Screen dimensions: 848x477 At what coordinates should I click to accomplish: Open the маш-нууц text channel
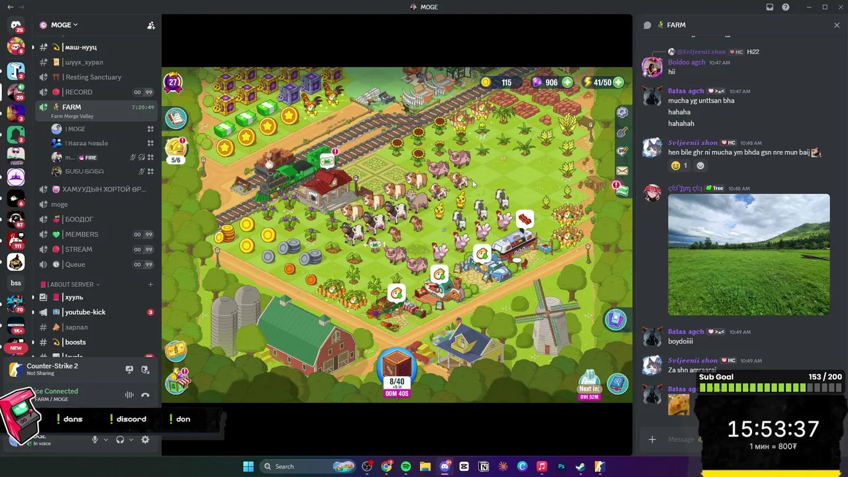pyautogui.click(x=96, y=47)
